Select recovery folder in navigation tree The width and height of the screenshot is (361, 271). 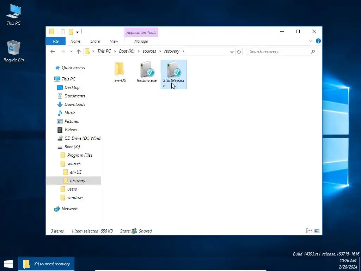click(x=74, y=181)
